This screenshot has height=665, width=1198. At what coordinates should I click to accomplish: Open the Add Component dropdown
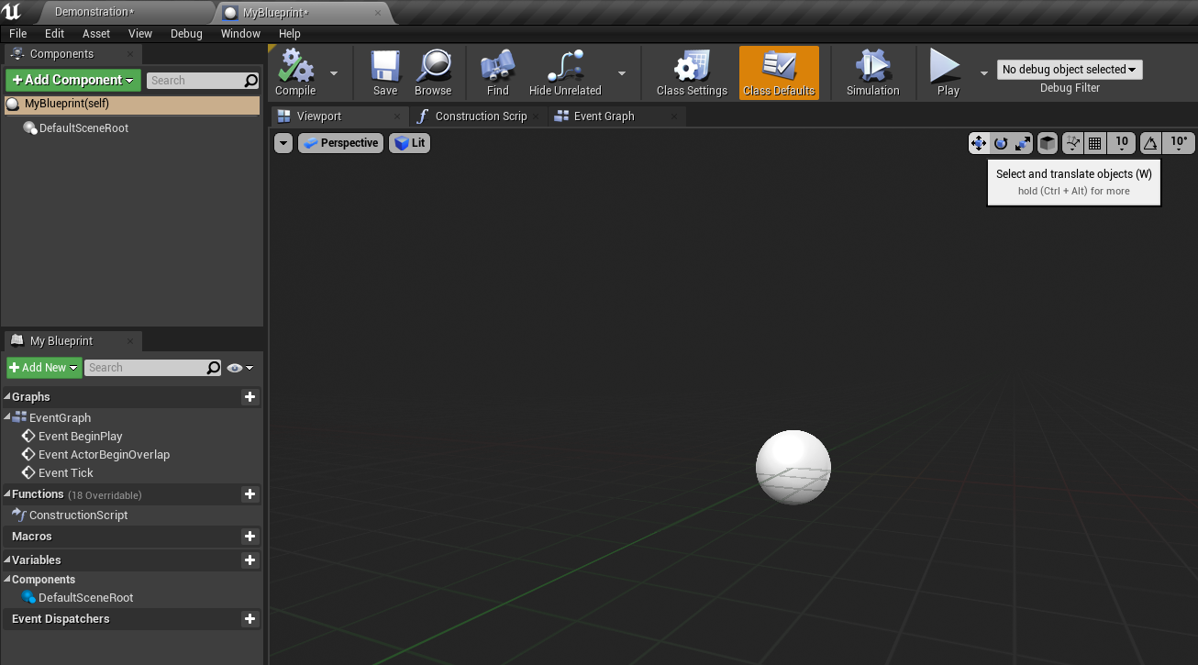[73, 81]
